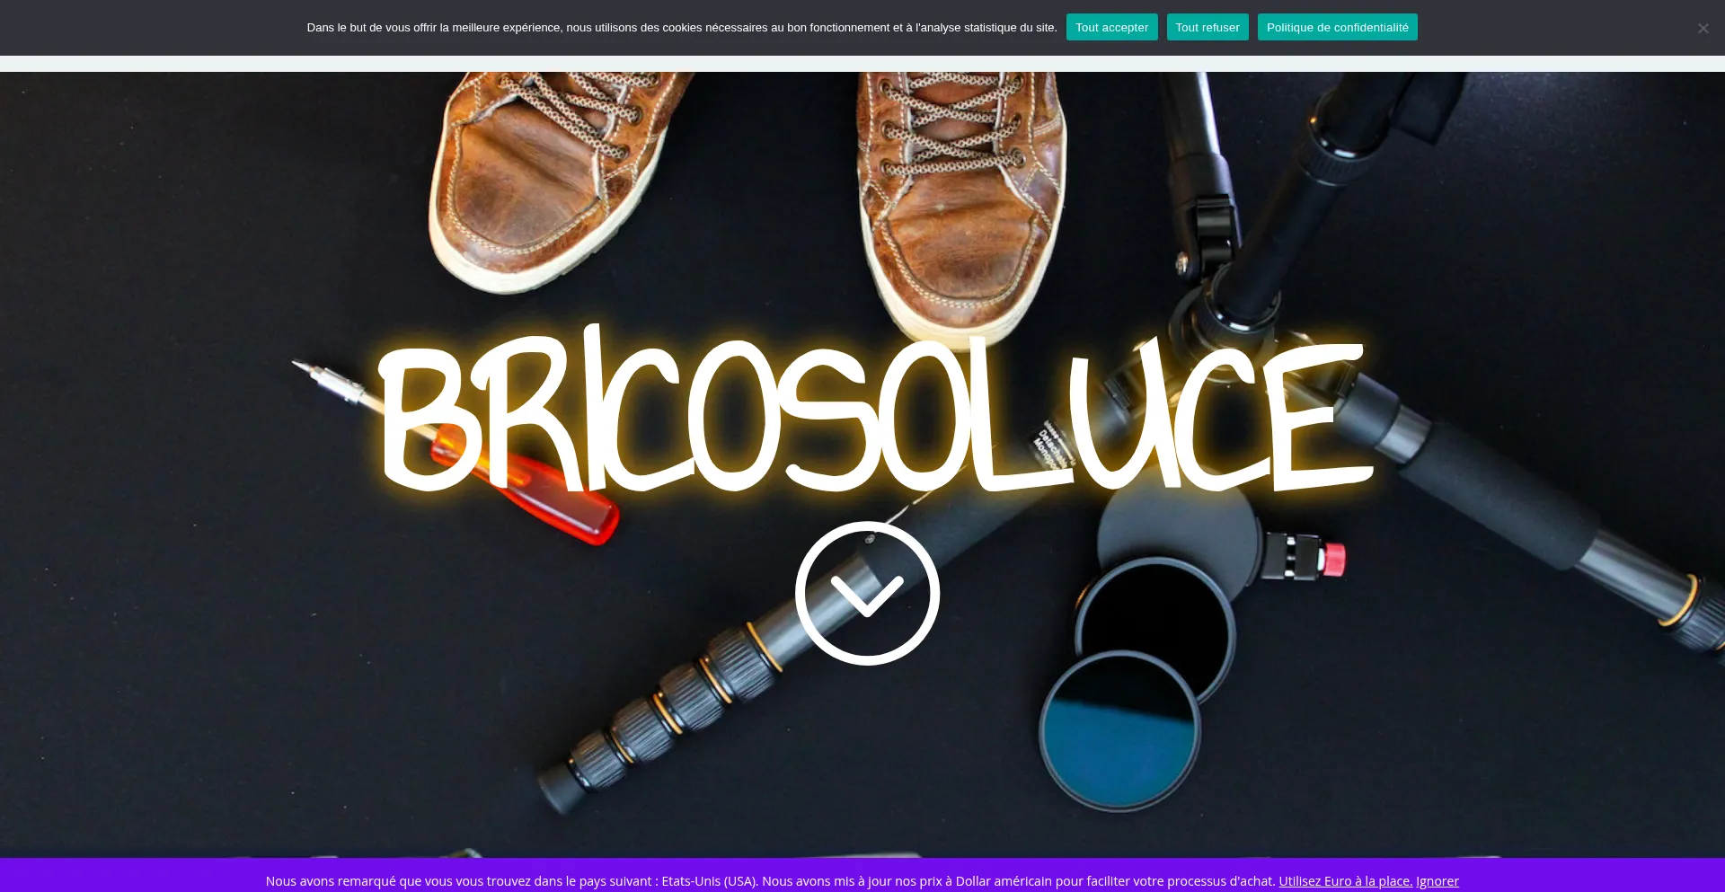Click the screwdriver's metal tip
The image size is (1725, 892).
(x=310, y=370)
